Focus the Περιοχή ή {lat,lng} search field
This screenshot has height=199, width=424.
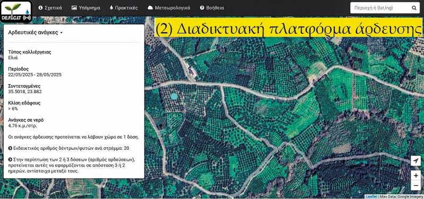click(380, 8)
